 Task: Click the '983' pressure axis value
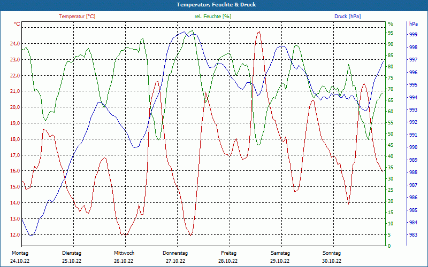coord(413,235)
